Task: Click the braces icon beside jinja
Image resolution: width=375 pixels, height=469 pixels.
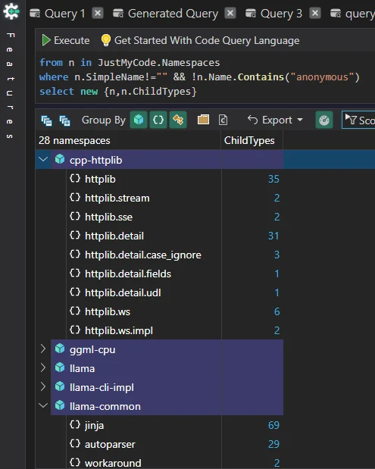Action: pyautogui.click(x=75, y=424)
